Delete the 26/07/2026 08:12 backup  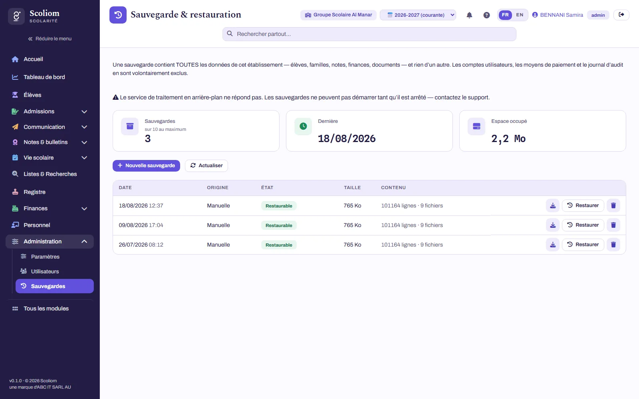click(613, 245)
